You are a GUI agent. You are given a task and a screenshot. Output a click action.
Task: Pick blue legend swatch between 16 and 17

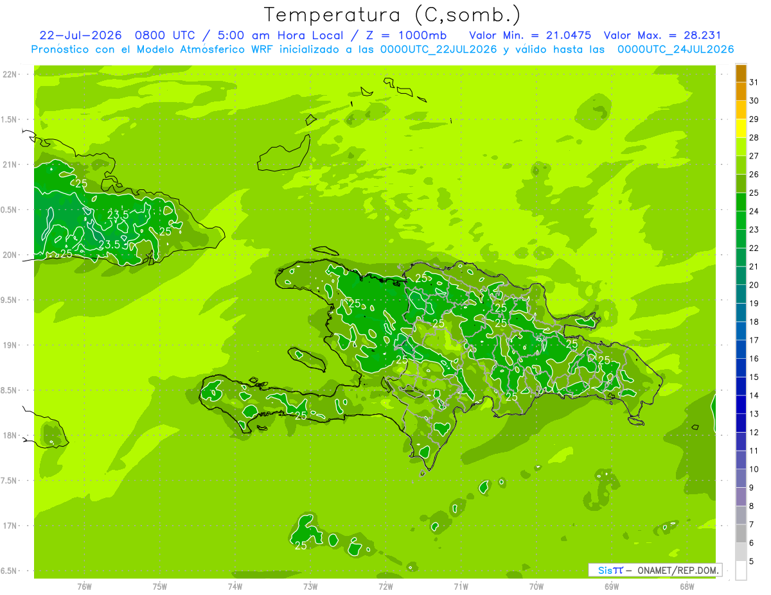click(x=741, y=349)
